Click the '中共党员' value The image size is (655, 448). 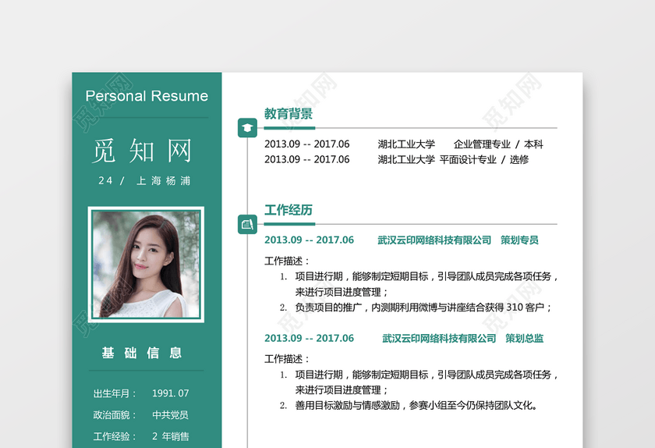pyautogui.click(x=171, y=415)
